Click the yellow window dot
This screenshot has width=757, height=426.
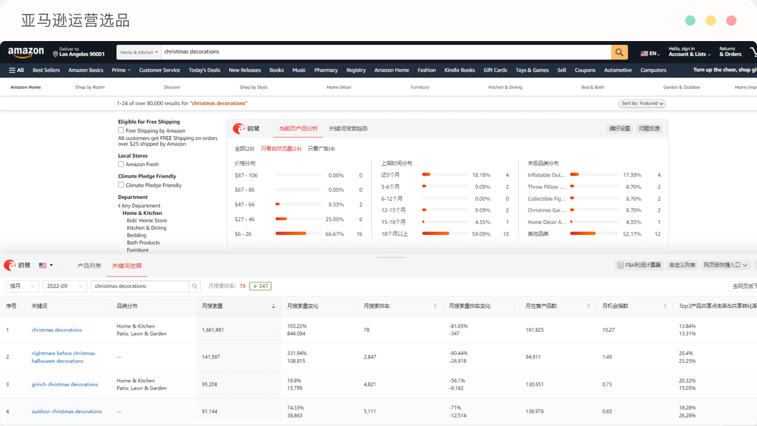click(x=711, y=21)
